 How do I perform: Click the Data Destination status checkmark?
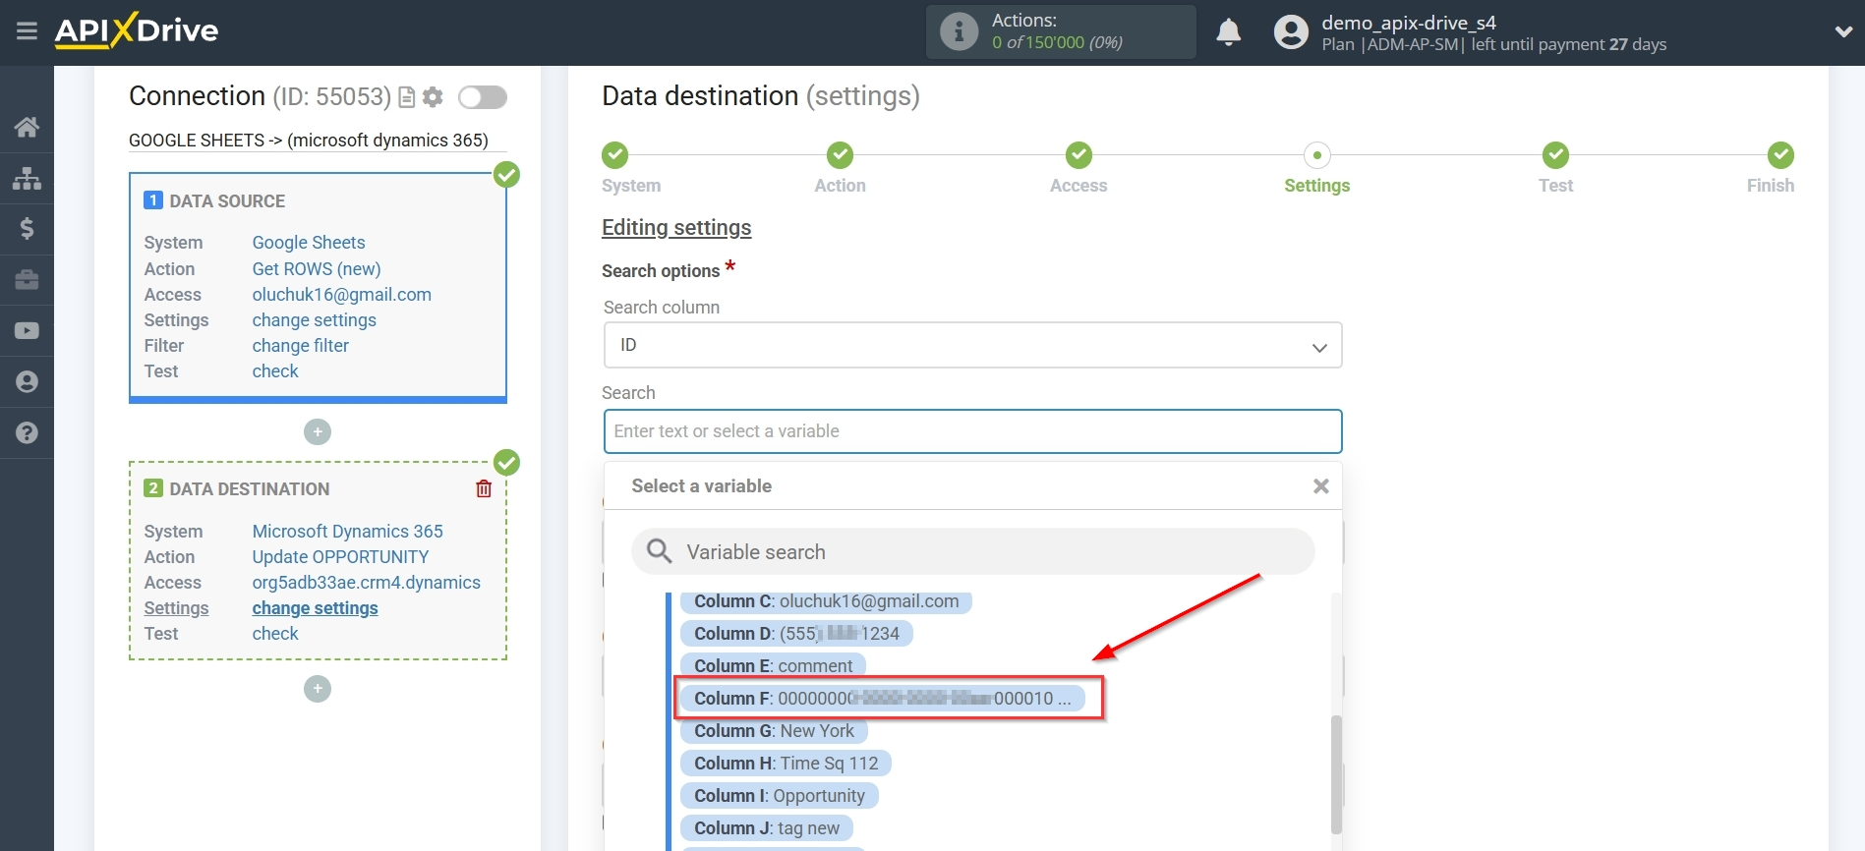tap(506, 462)
